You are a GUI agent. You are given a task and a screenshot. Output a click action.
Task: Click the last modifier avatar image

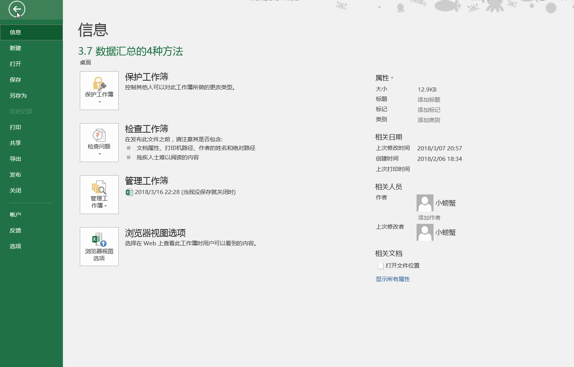tap(424, 232)
